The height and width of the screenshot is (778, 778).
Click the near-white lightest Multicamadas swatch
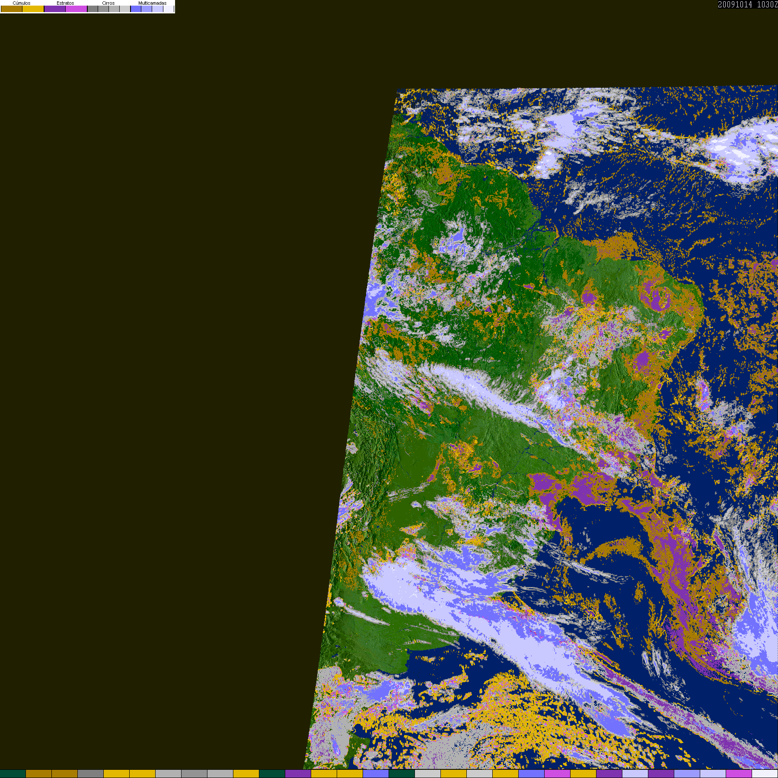[169, 9]
